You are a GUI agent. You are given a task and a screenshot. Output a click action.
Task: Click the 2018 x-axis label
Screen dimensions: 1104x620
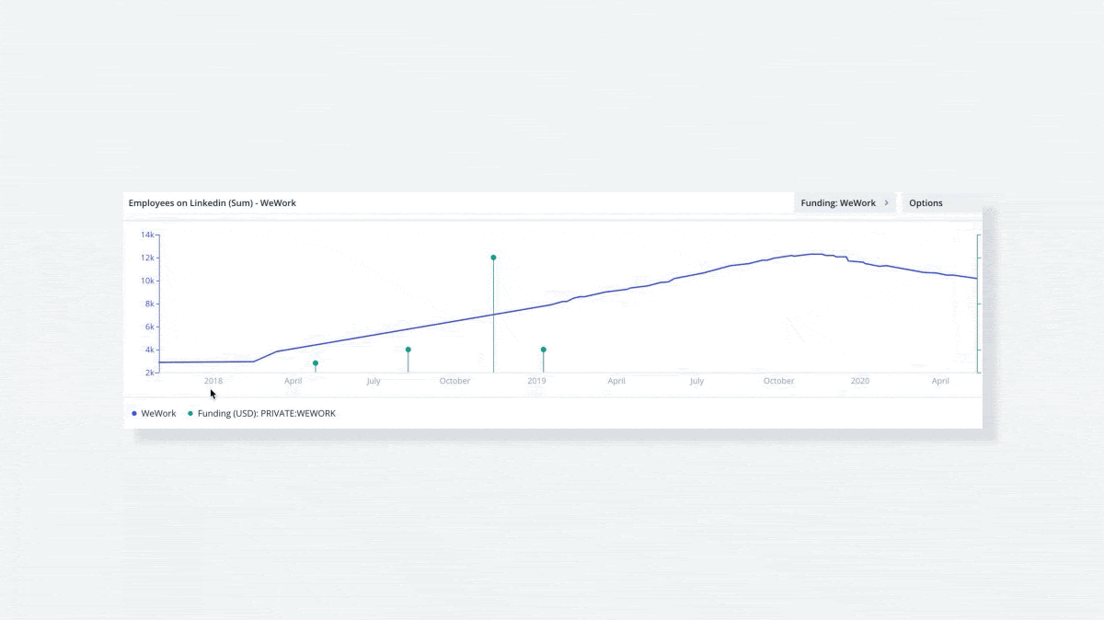point(213,381)
